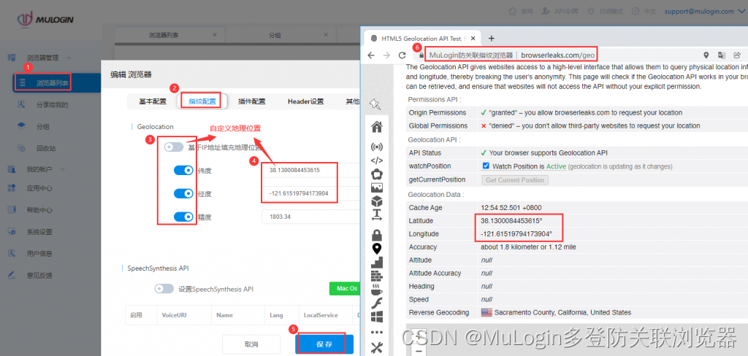Open the SSL padlock icon in sidebar
The width and height of the screenshot is (748, 356).
pyautogui.click(x=376, y=235)
